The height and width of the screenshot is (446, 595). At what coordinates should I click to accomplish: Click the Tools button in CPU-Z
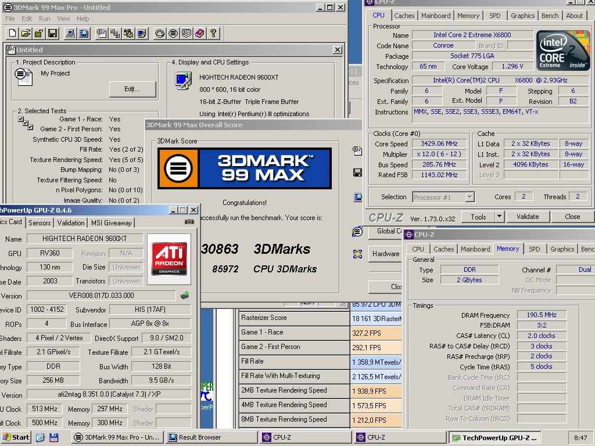[x=478, y=217]
